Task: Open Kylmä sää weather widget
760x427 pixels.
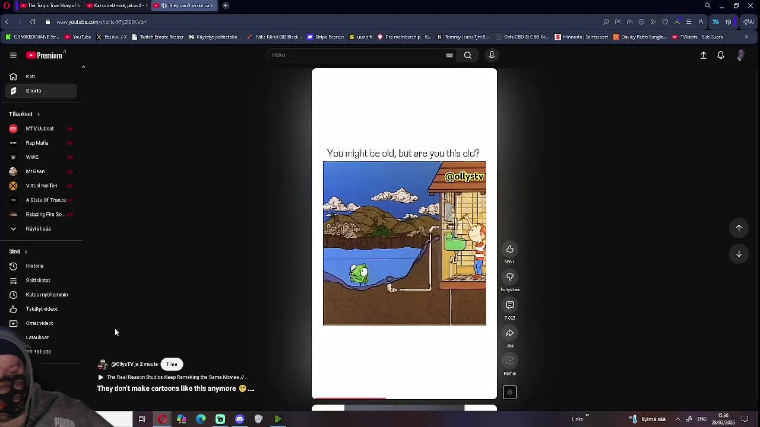Action: (648, 419)
